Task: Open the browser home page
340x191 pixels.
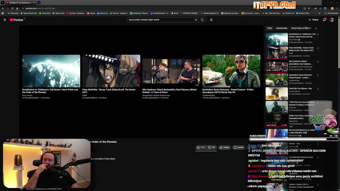Action: (x=17, y=8)
